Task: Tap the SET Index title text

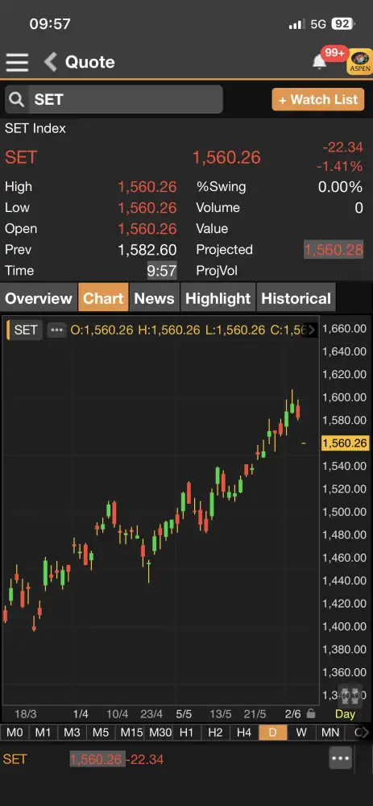Action: (x=35, y=128)
